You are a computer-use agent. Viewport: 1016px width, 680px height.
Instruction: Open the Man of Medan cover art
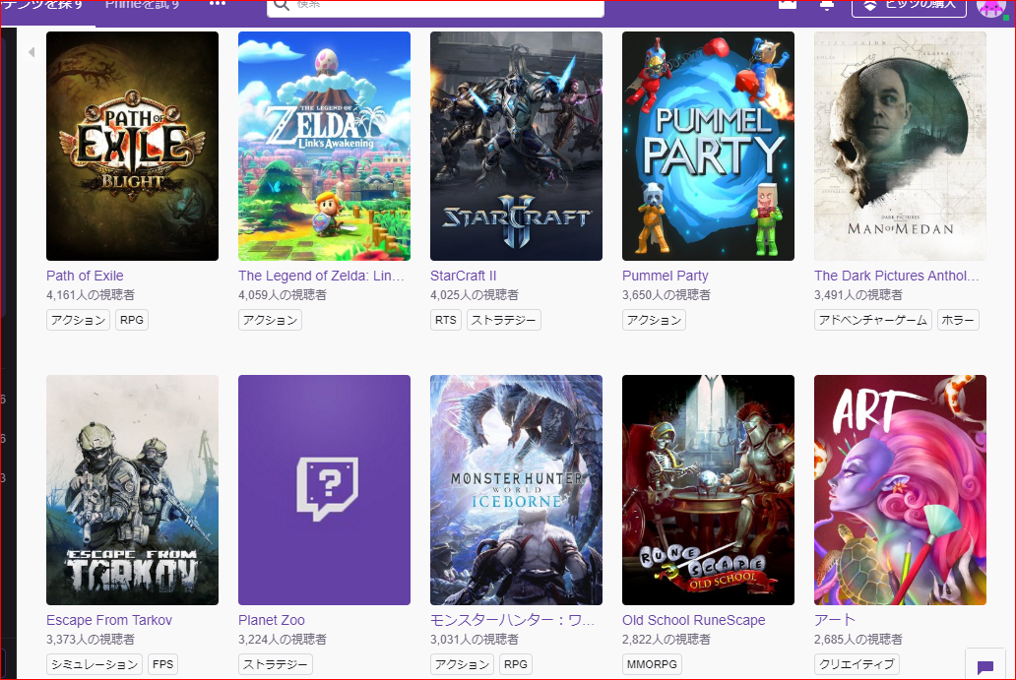click(x=900, y=147)
